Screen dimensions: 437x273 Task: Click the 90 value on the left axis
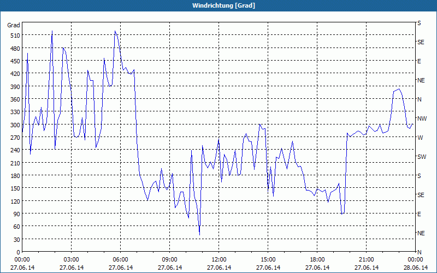(x=17, y=214)
